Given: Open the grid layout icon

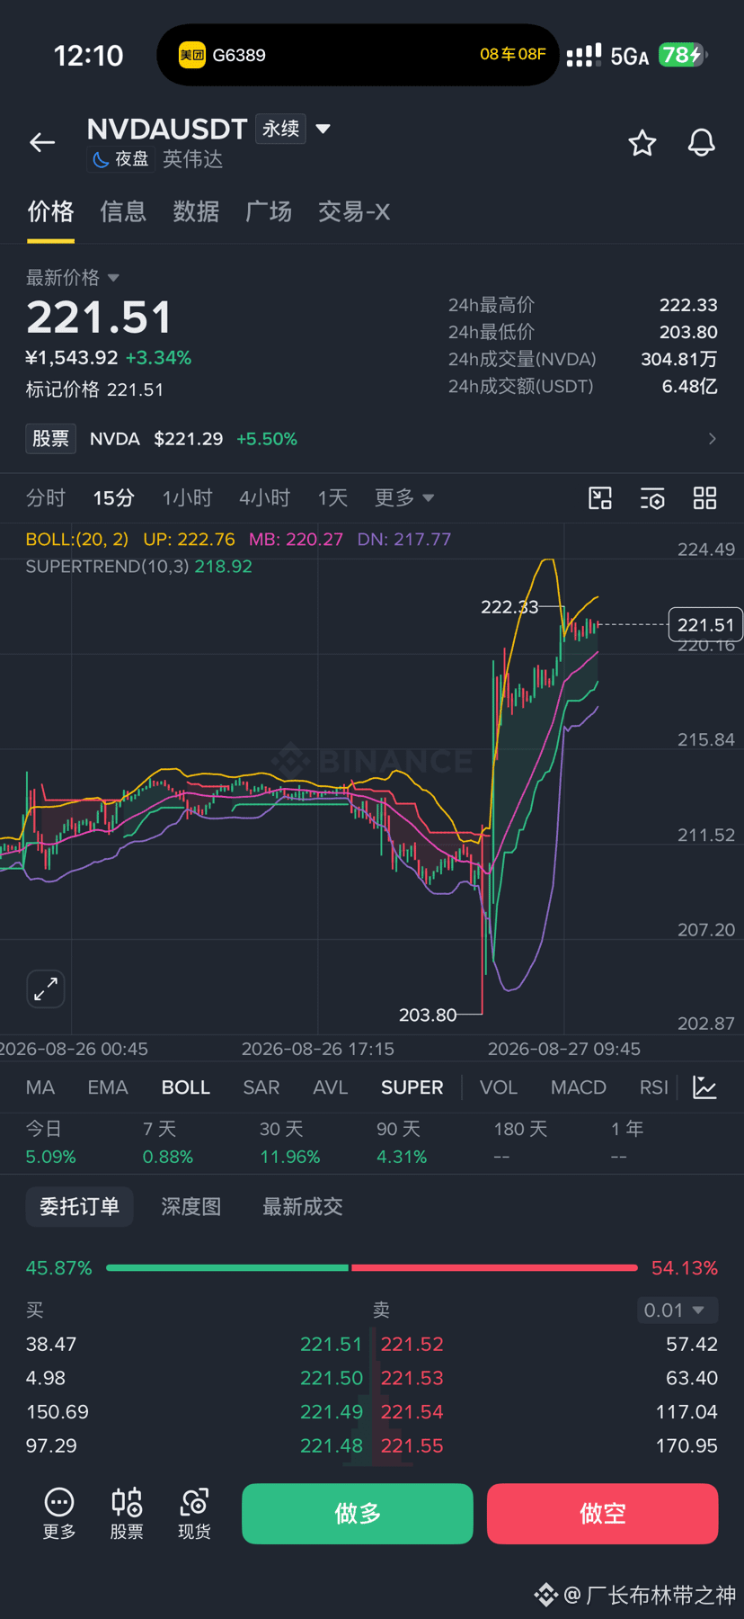Looking at the screenshot, I should [x=705, y=498].
